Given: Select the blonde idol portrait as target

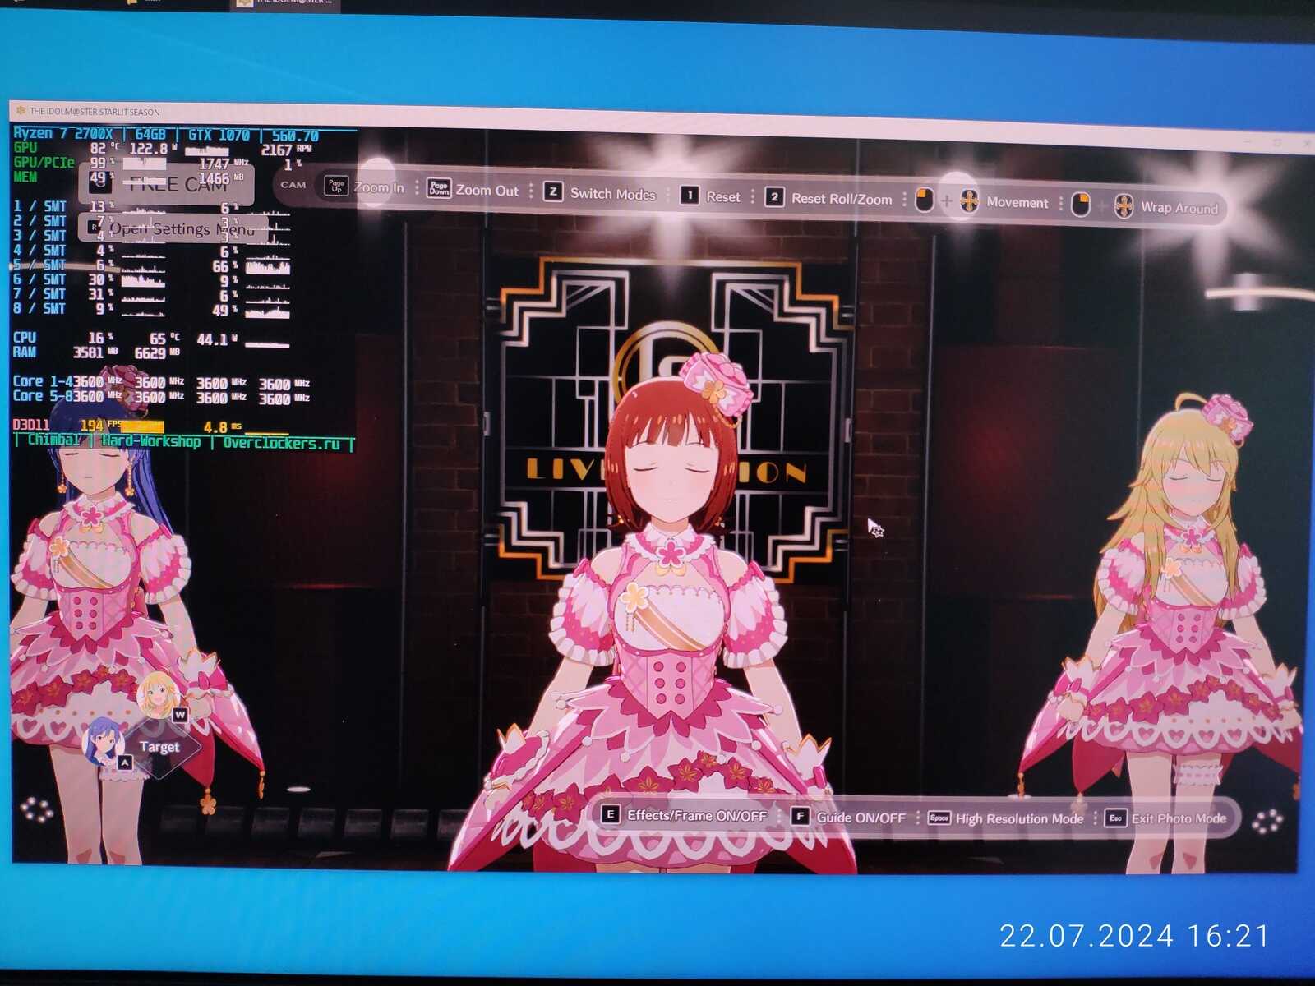Looking at the screenshot, I should 157,695.
